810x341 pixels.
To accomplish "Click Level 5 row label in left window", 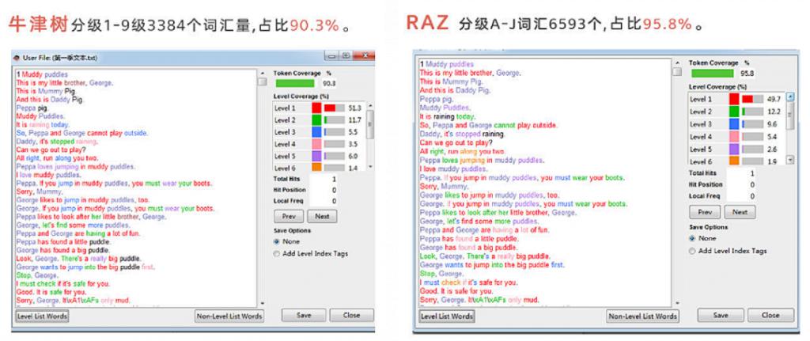I will 285,156.
